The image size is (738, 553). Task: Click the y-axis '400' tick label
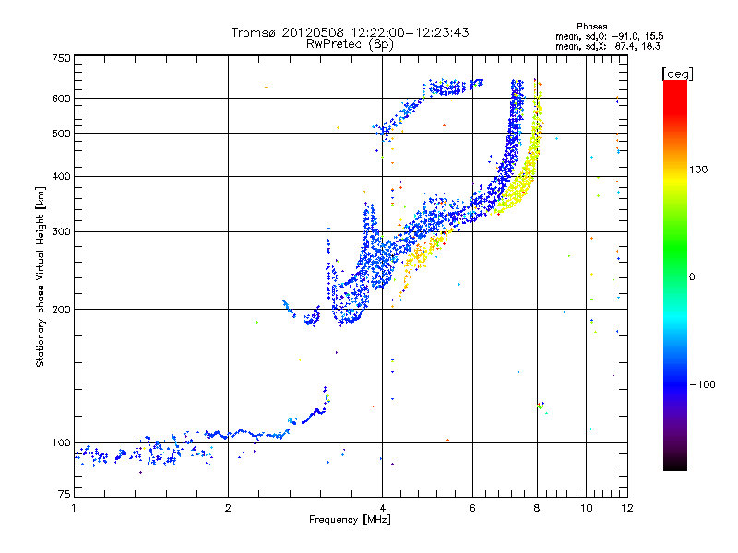[x=61, y=176]
